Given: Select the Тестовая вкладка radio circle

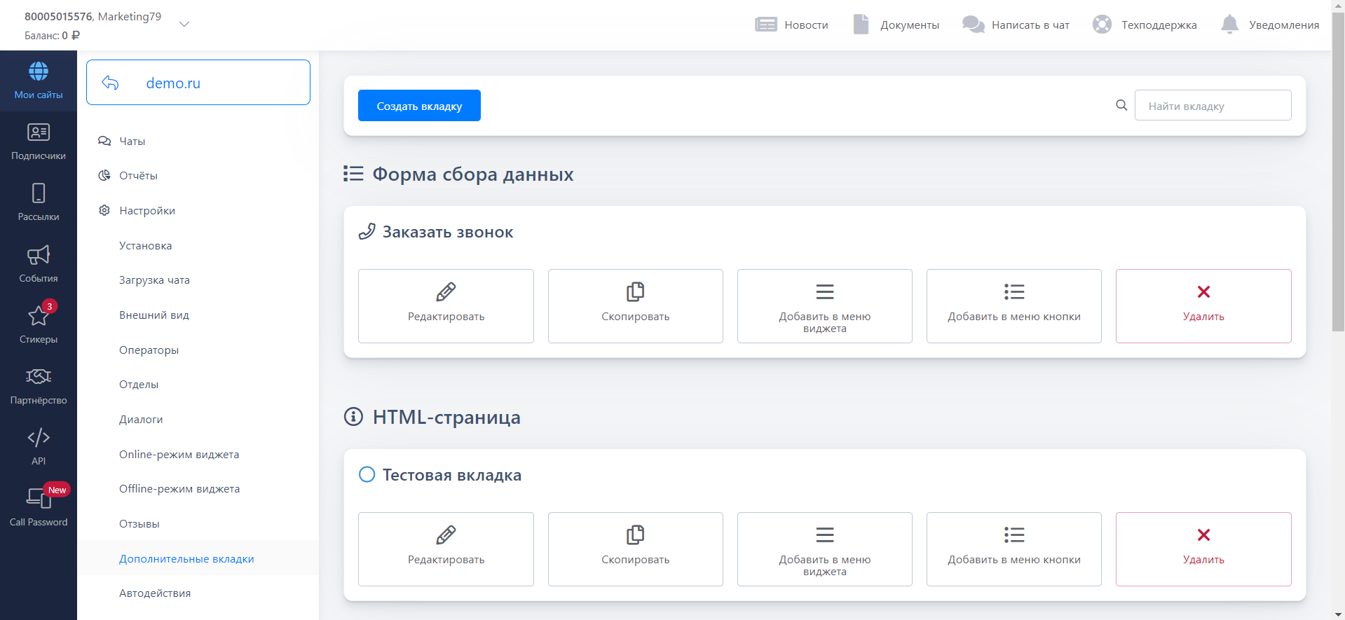Looking at the screenshot, I should click(x=367, y=474).
